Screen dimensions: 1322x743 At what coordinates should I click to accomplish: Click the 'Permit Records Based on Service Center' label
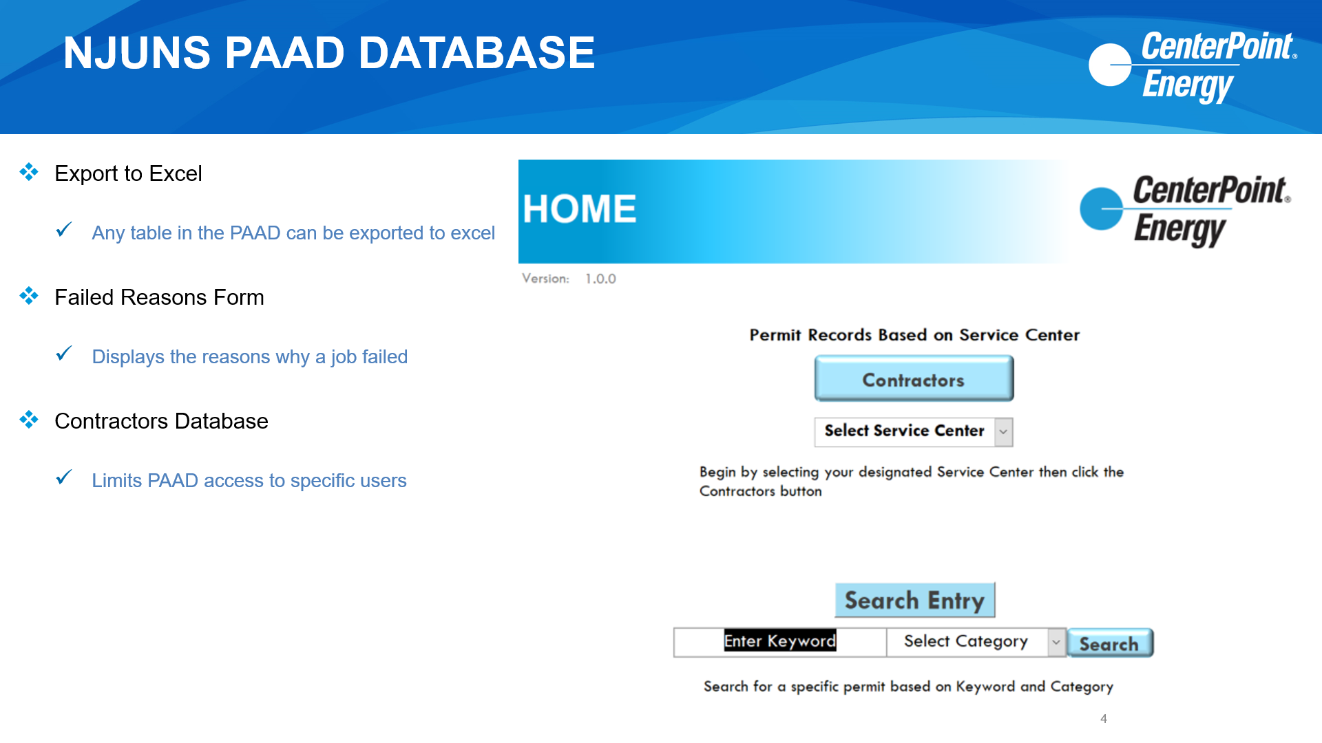coord(914,334)
